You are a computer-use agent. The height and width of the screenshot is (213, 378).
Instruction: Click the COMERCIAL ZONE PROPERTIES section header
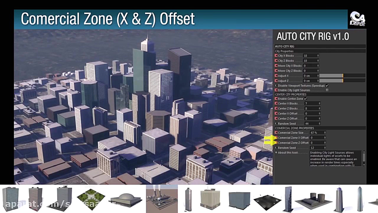[x=320, y=128]
